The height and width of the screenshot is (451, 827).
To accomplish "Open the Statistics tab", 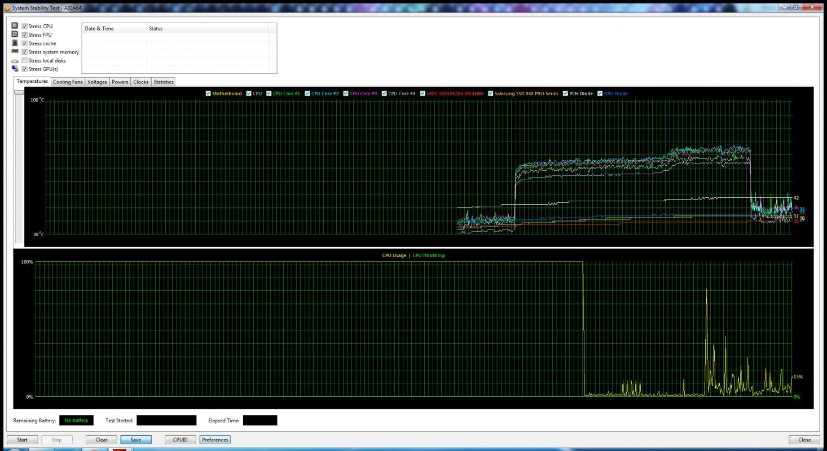I will tap(163, 82).
